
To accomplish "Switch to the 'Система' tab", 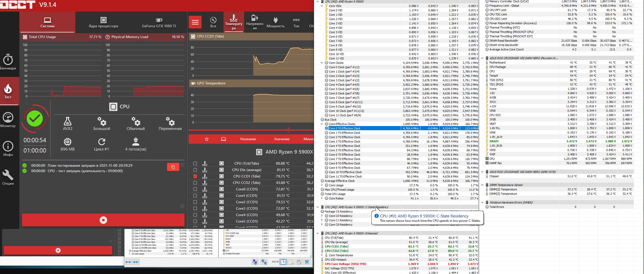I will [47, 22].
